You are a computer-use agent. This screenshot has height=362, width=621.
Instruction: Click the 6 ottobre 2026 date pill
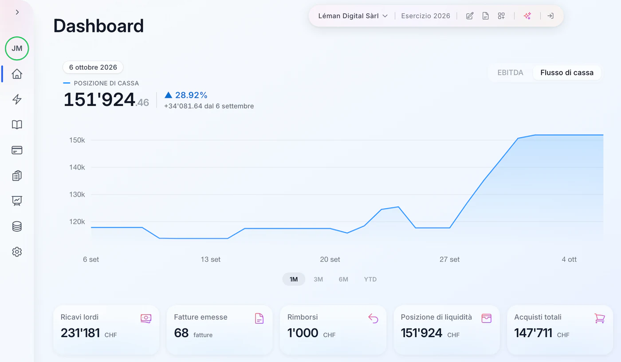(x=93, y=67)
